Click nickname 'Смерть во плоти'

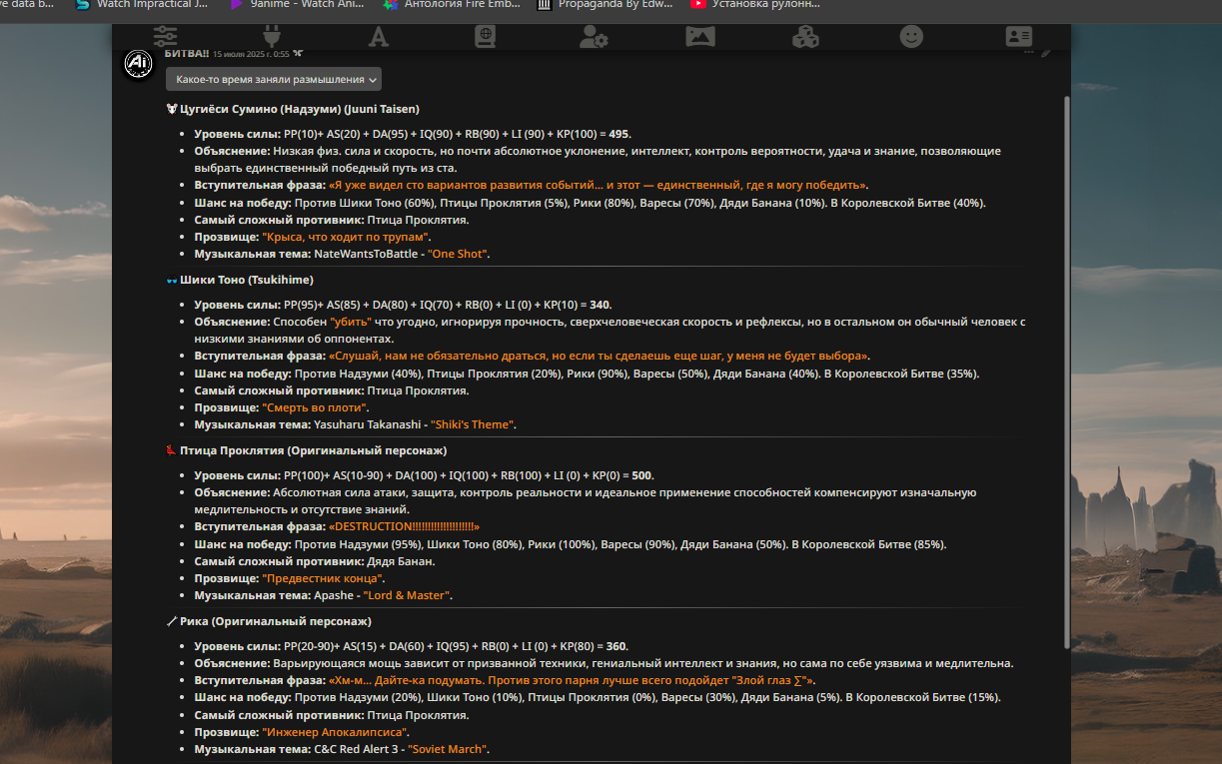click(316, 407)
